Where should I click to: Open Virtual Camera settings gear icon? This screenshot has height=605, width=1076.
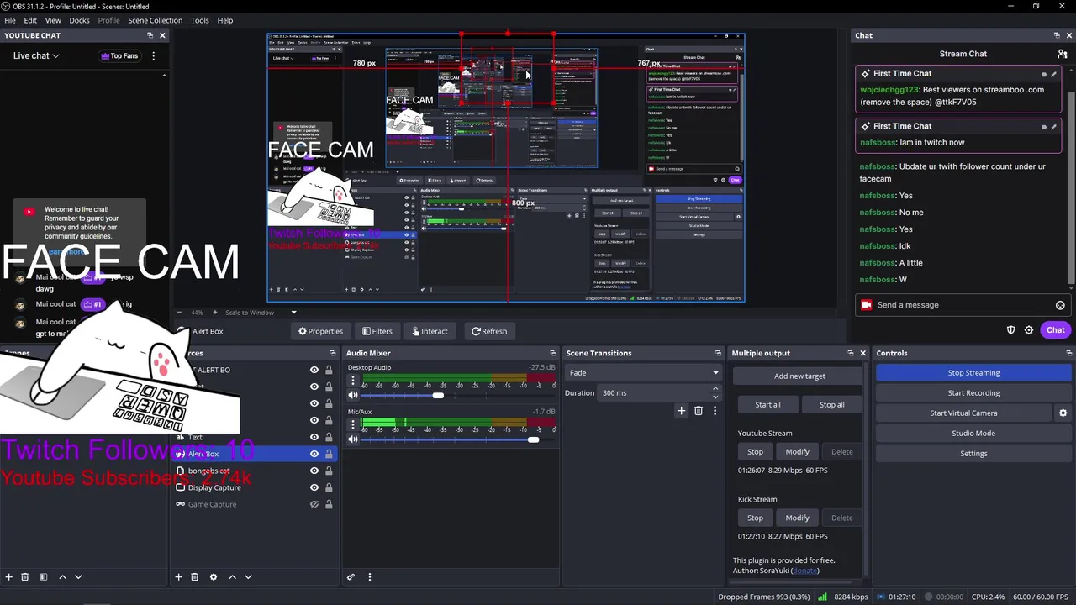(1063, 413)
